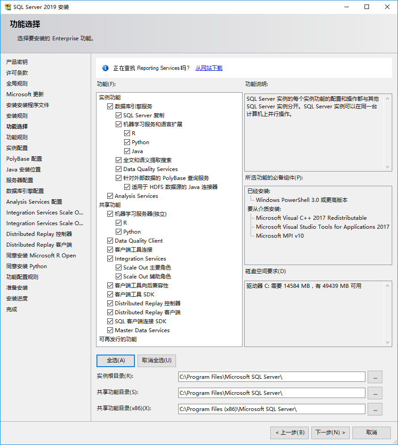Click the blue info icon beside Reporting Services

(x=105, y=68)
